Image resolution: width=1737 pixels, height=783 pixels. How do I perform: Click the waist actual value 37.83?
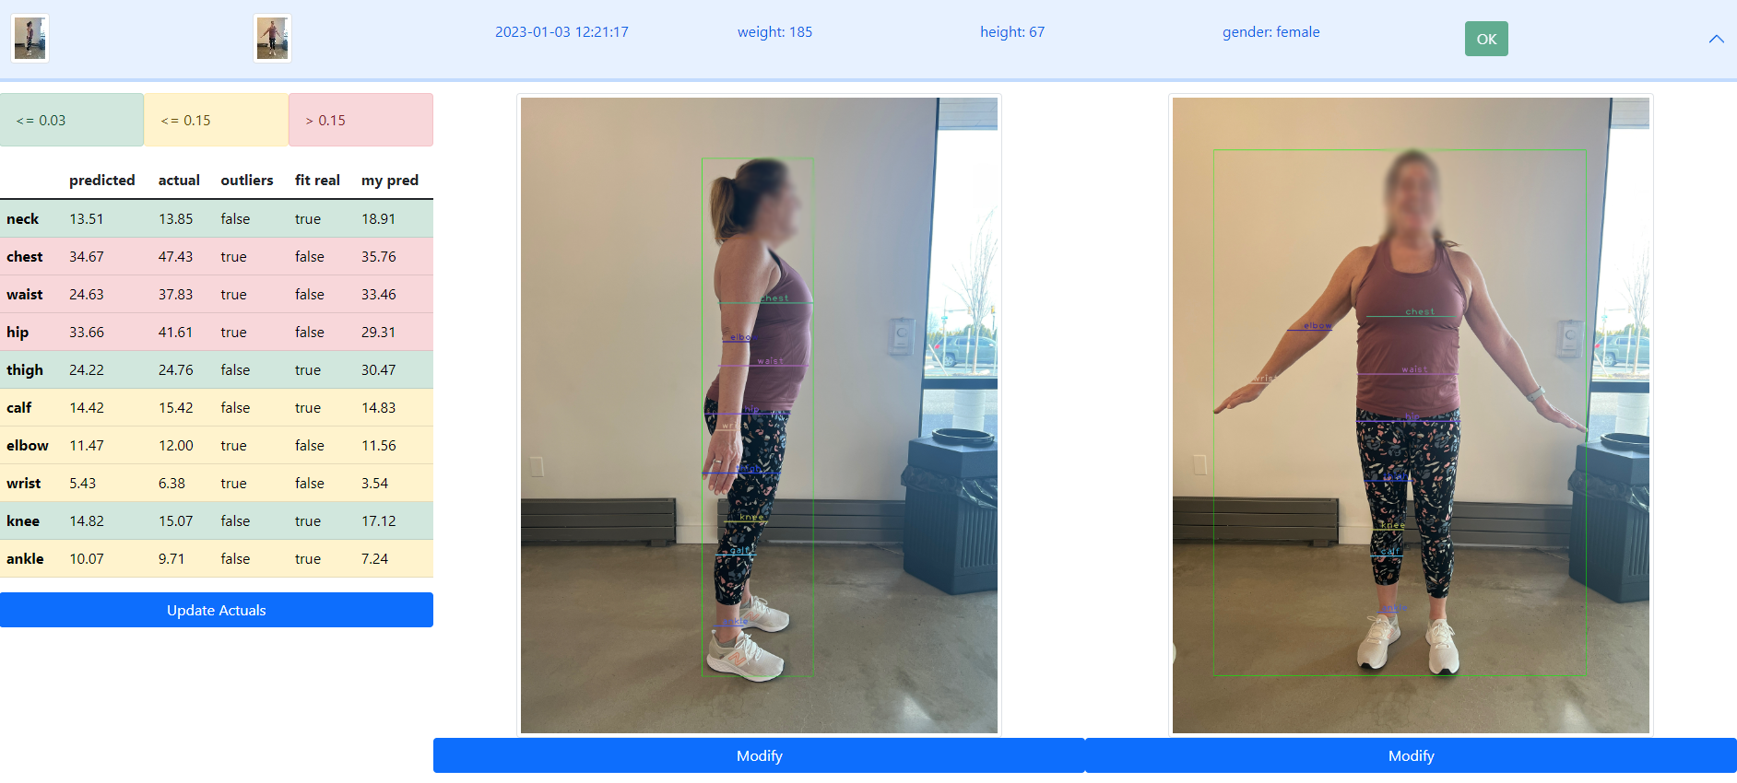pyautogui.click(x=175, y=295)
